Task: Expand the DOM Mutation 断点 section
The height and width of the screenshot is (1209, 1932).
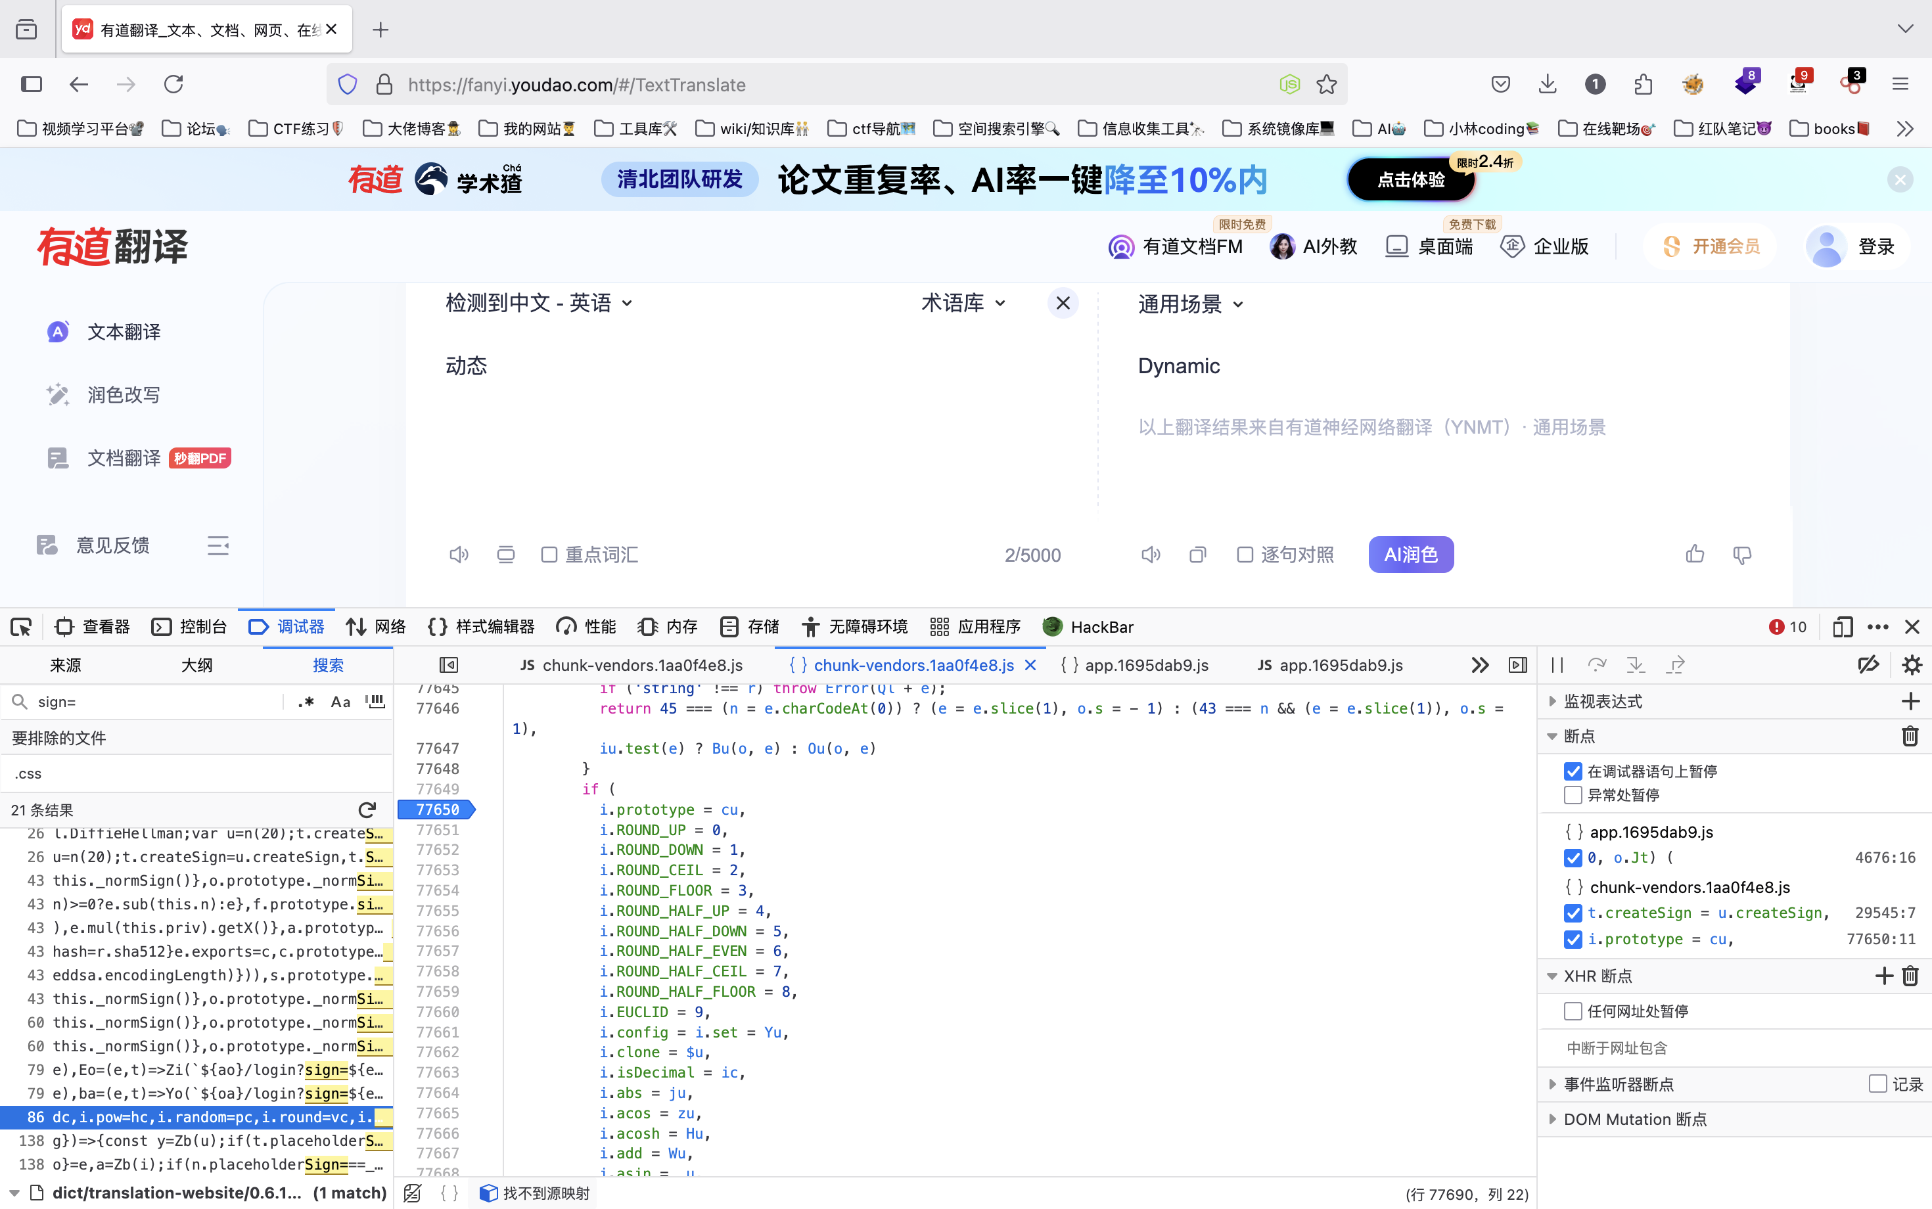Action: (1552, 1118)
